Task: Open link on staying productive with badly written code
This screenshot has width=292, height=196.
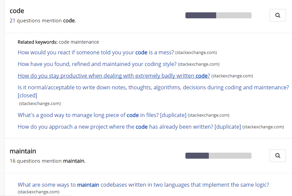Action: pos(114,76)
